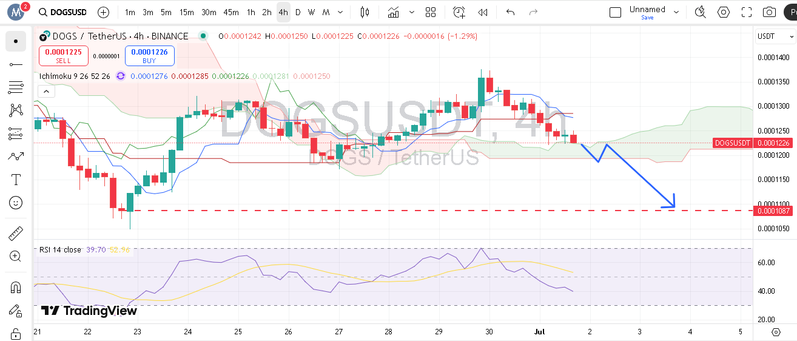This screenshot has height=341, width=797.
Task: Select the ruler measure tool
Action: (16, 234)
